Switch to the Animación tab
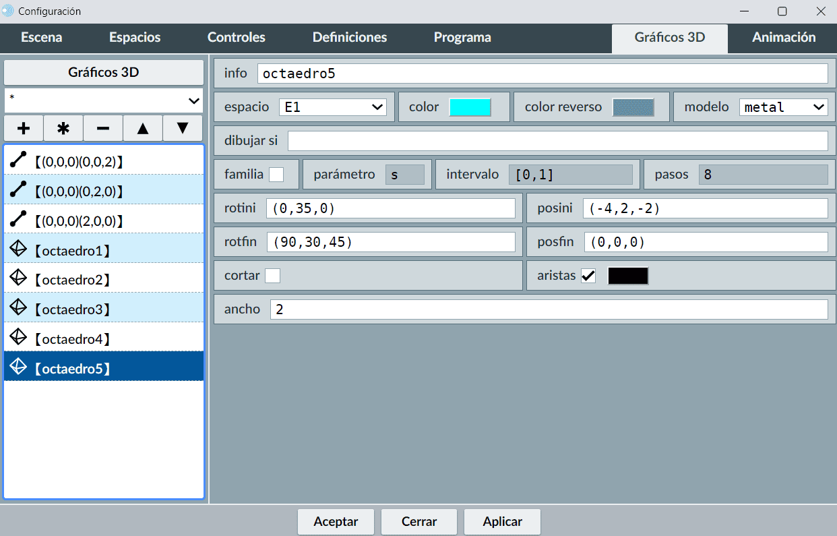 click(783, 38)
